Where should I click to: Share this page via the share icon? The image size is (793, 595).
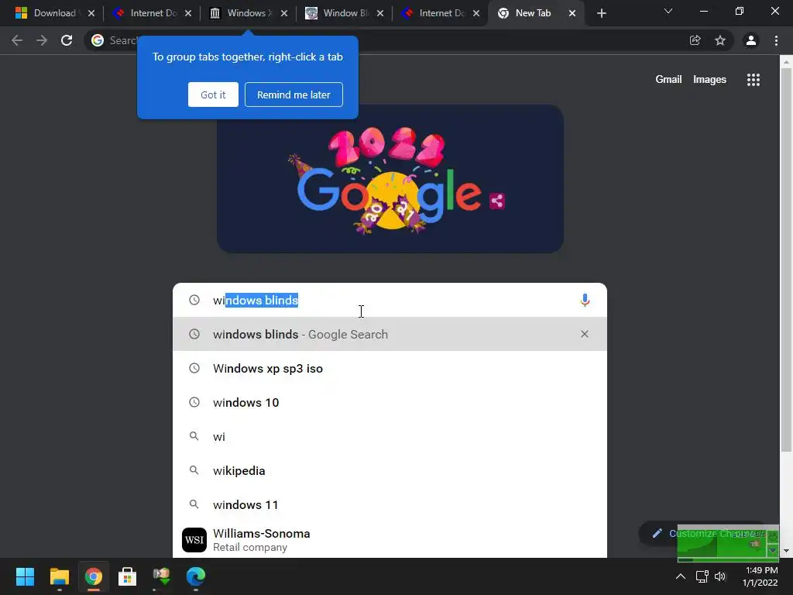pyautogui.click(x=695, y=40)
